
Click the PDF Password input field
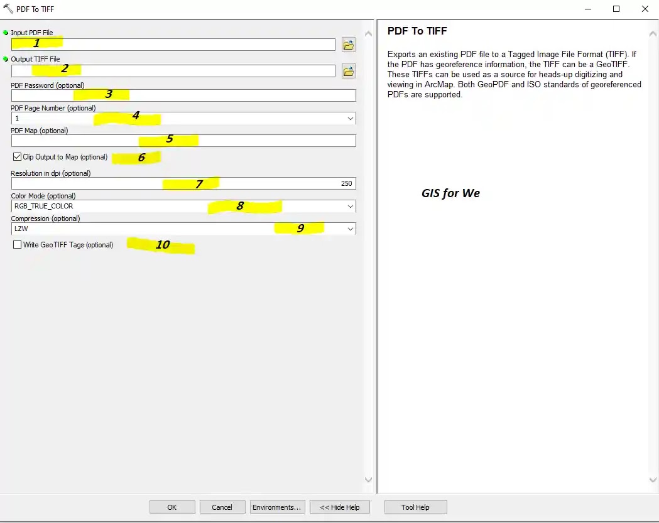tap(183, 95)
